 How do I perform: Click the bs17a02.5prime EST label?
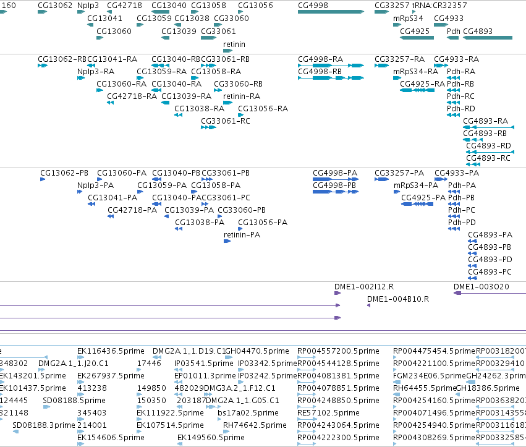248,413
